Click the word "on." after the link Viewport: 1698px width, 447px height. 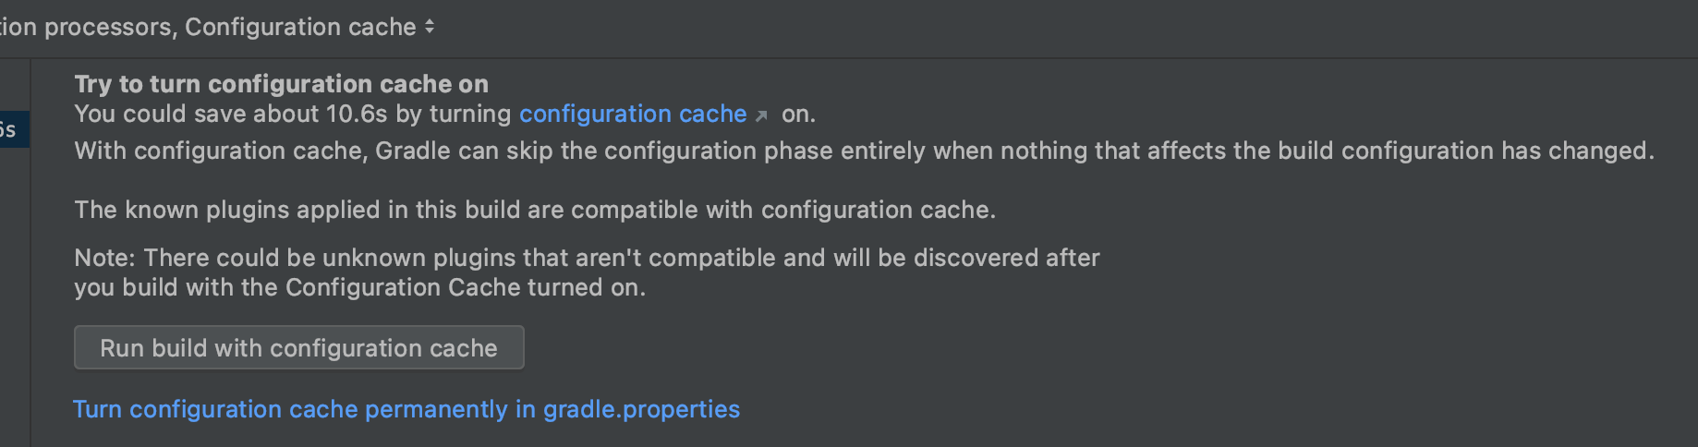(x=798, y=114)
